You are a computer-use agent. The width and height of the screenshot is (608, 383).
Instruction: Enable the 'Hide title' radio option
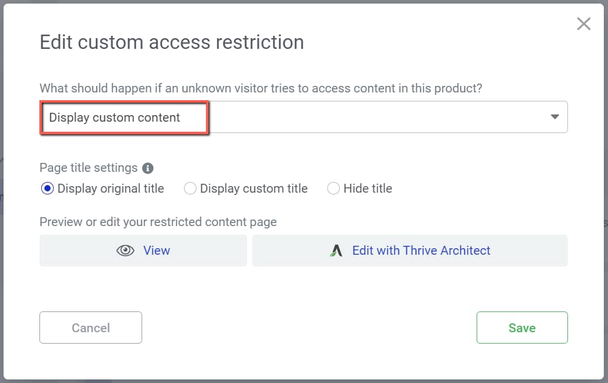333,189
